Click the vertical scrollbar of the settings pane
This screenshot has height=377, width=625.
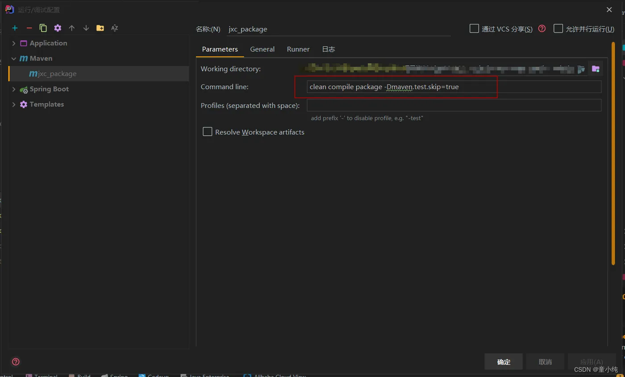point(613,154)
